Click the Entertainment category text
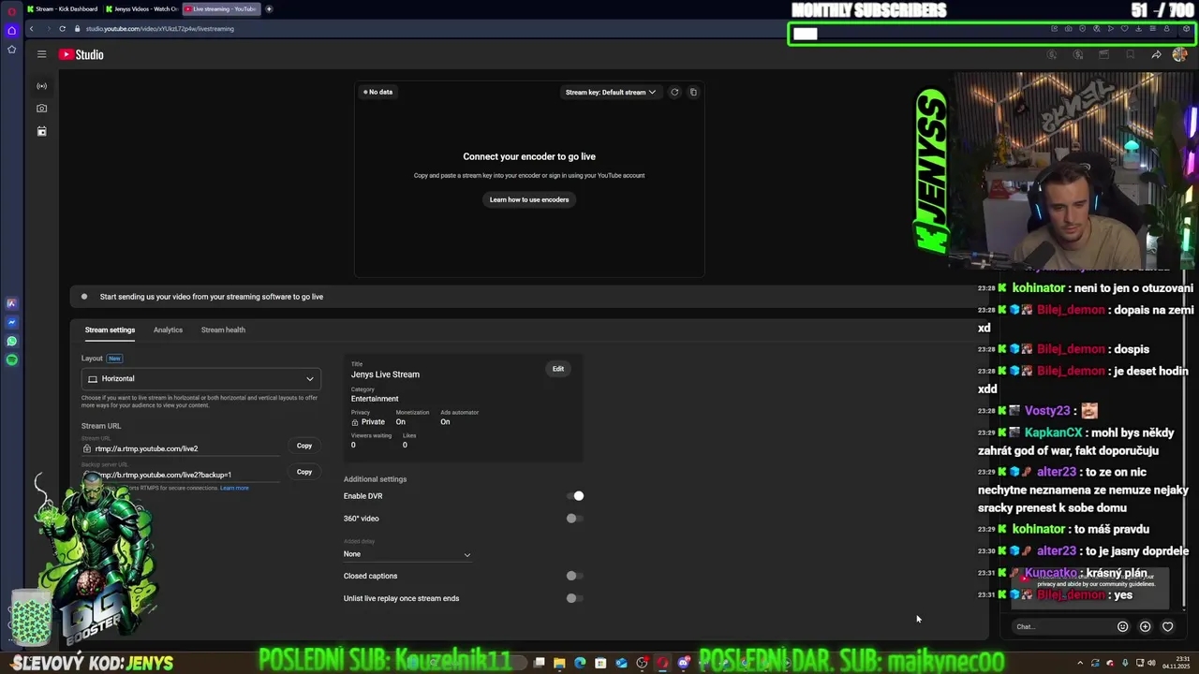The image size is (1199, 674). click(375, 399)
